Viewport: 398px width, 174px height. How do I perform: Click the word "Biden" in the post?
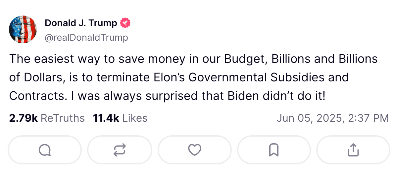pyautogui.click(x=240, y=96)
